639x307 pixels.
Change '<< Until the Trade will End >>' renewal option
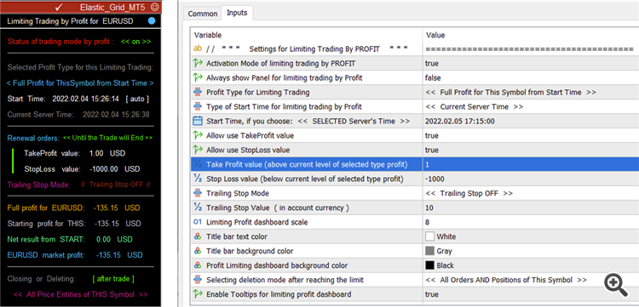pos(108,138)
